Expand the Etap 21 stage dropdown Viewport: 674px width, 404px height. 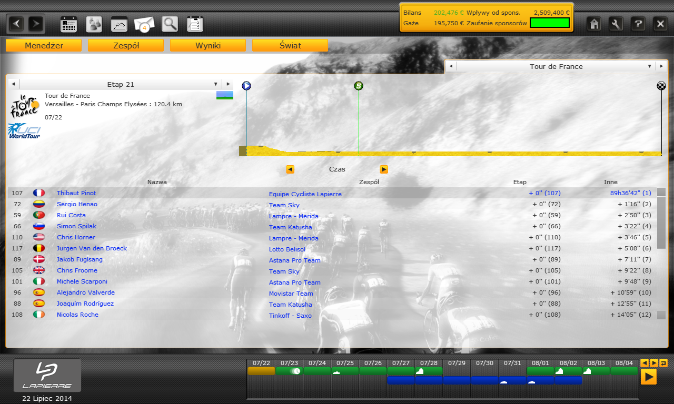pyautogui.click(x=215, y=84)
